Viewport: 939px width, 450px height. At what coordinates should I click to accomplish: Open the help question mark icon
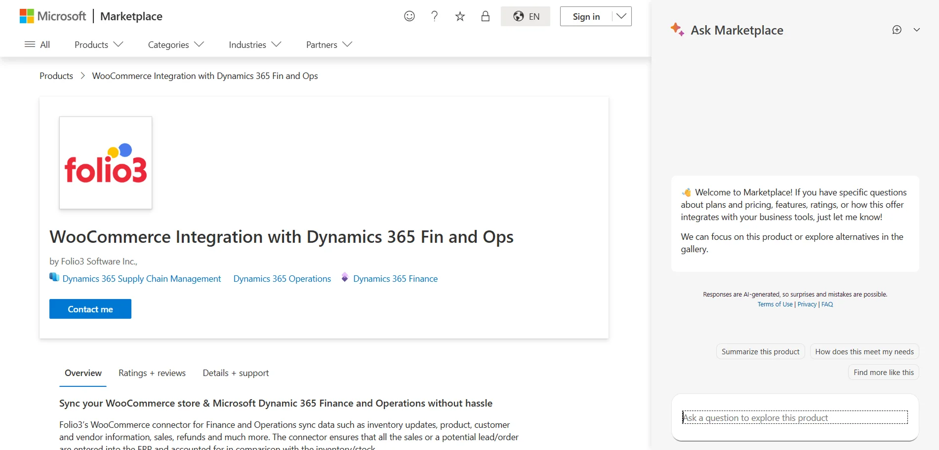point(435,16)
